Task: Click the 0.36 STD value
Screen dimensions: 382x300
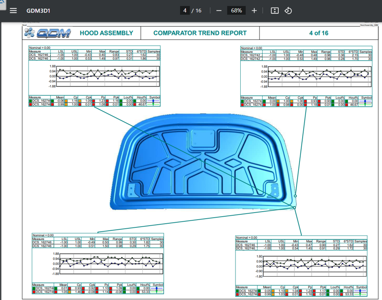Action: [x=341, y=55]
